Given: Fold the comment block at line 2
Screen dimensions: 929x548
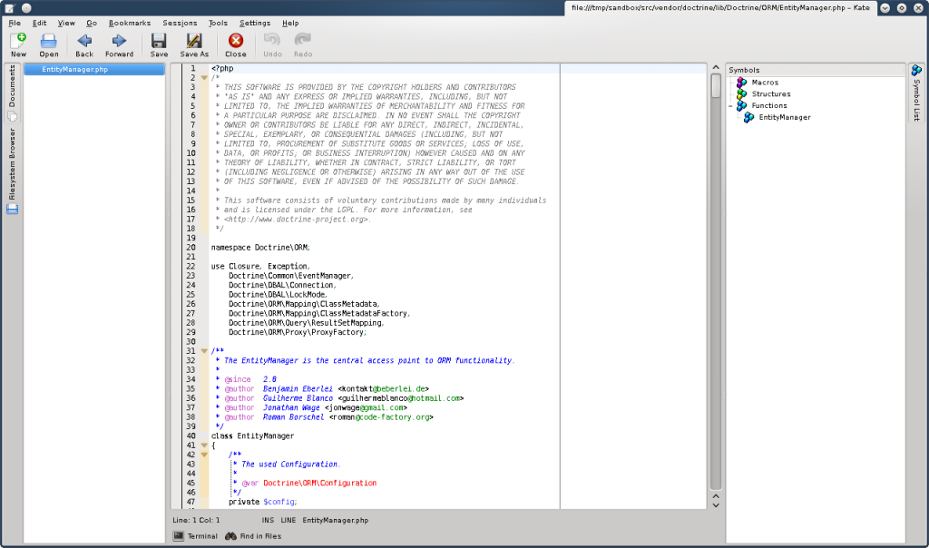Looking at the screenshot, I should (204, 78).
